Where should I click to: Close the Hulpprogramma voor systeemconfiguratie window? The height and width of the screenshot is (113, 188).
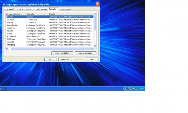97,4
